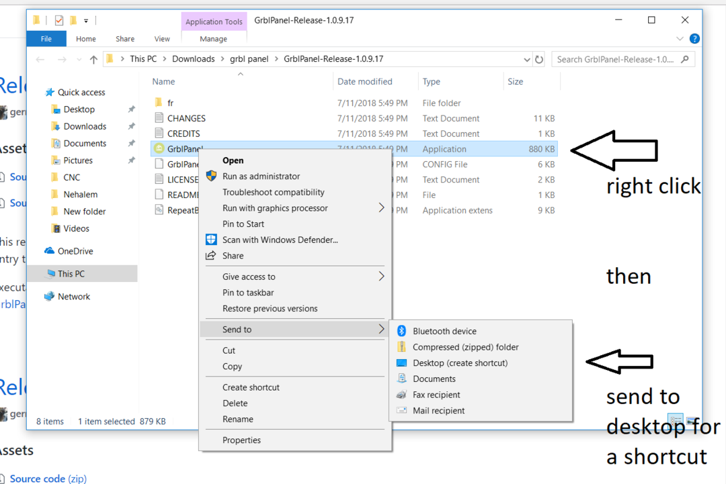Click the Downloads breadcrumb in the address bar
726x484 pixels.
[193, 59]
